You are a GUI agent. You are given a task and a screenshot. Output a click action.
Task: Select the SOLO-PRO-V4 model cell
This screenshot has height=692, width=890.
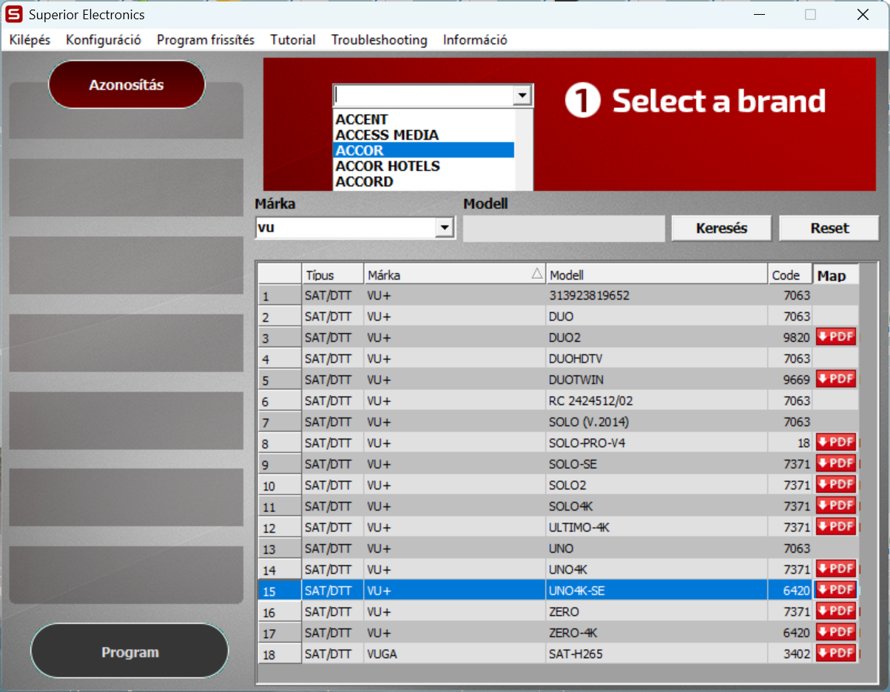coord(657,443)
